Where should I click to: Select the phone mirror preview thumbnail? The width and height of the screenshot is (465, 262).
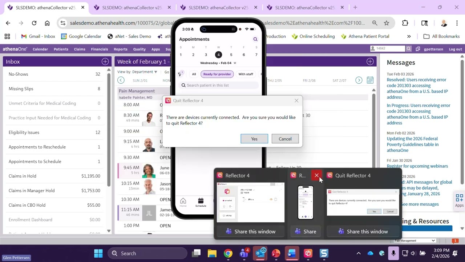coord(306,202)
